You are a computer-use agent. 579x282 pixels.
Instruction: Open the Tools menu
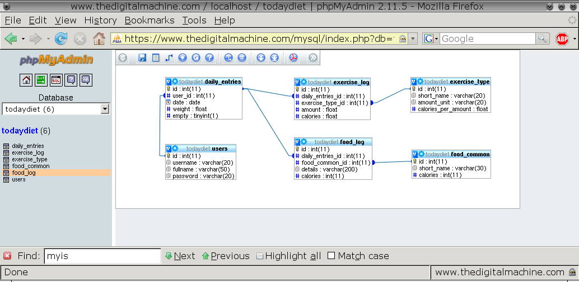coord(194,20)
